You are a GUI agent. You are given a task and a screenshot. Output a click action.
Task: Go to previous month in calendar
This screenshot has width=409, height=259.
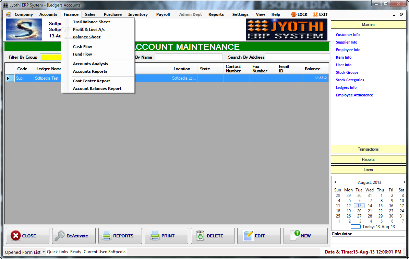tap(335, 182)
